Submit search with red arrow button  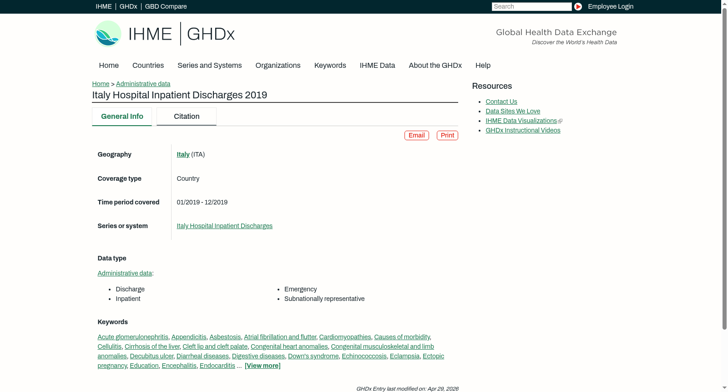(x=578, y=6)
